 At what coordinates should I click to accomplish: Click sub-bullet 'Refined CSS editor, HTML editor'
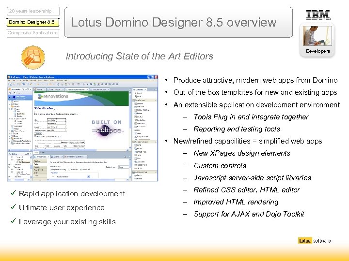click(247, 190)
